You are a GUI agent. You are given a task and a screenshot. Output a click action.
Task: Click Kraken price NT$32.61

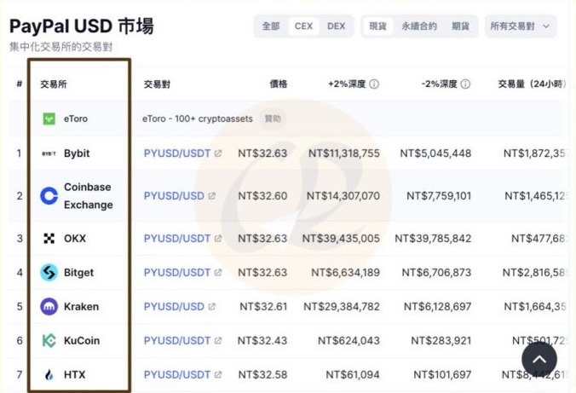tap(263, 307)
